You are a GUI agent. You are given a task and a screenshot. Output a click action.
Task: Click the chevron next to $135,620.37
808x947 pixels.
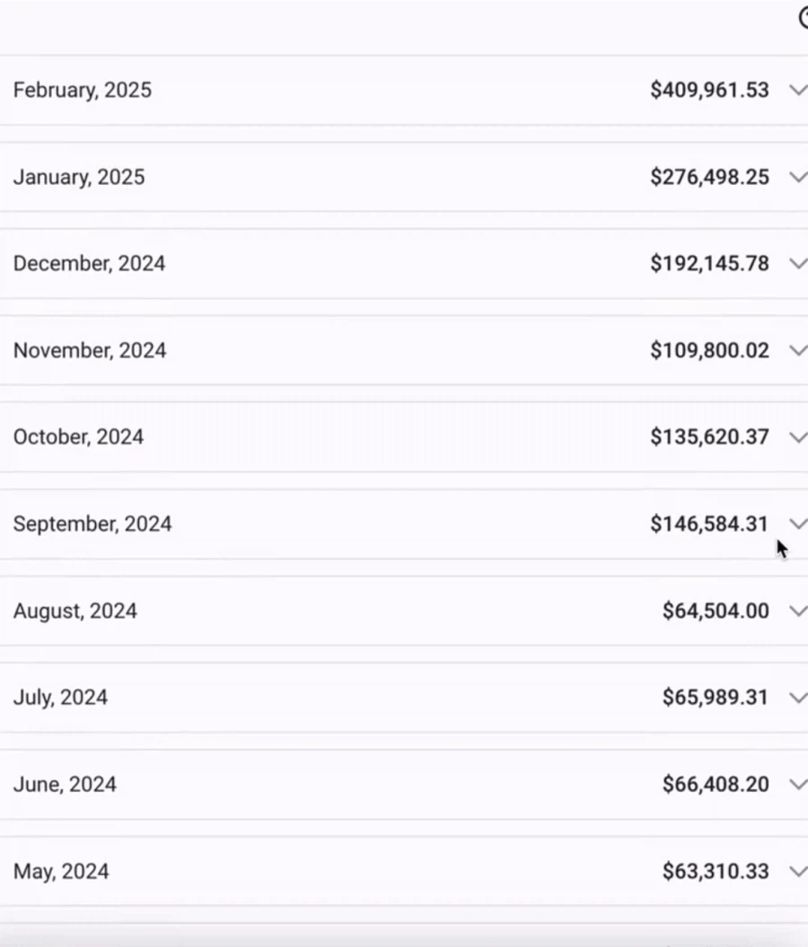[797, 437]
